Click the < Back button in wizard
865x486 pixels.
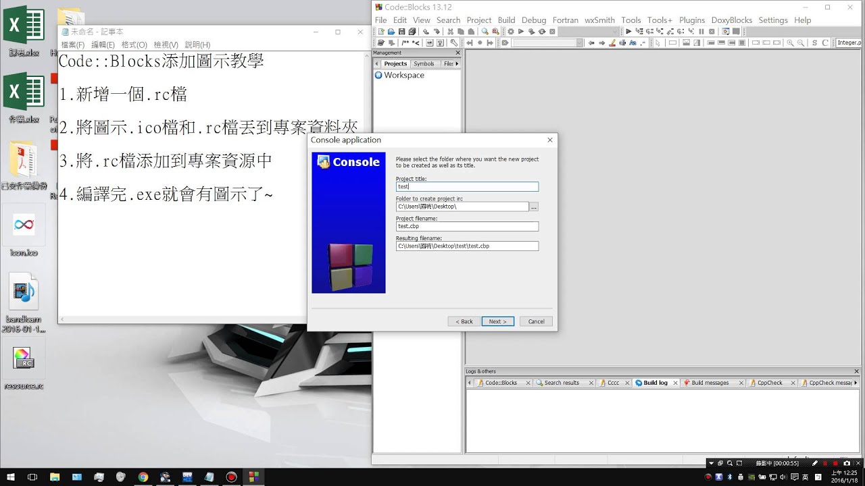click(464, 321)
